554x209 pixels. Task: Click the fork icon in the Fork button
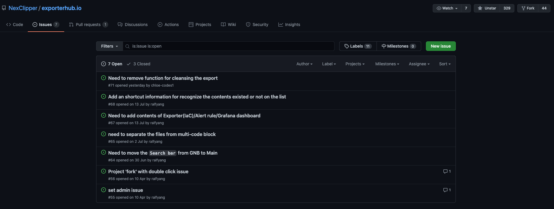pos(524,8)
